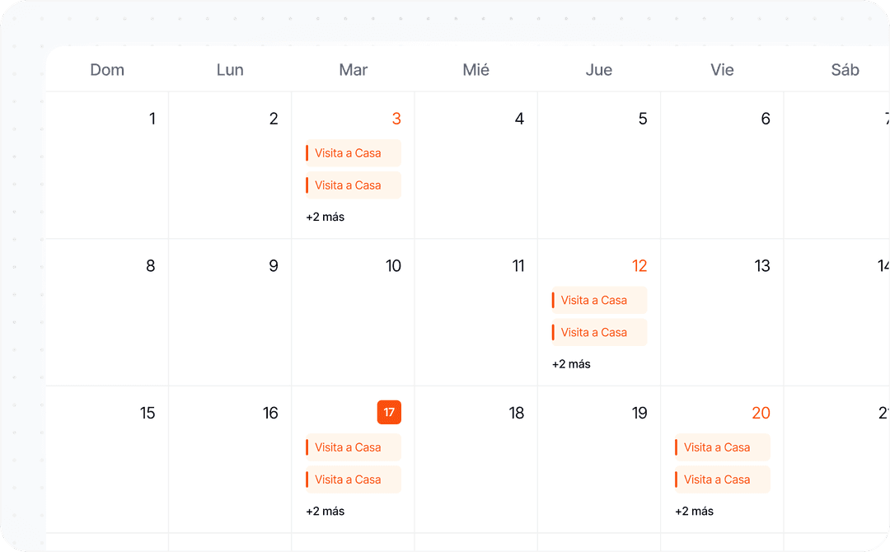Open the second Visita a Casa event on day 20

pyautogui.click(x=721, y=479)
